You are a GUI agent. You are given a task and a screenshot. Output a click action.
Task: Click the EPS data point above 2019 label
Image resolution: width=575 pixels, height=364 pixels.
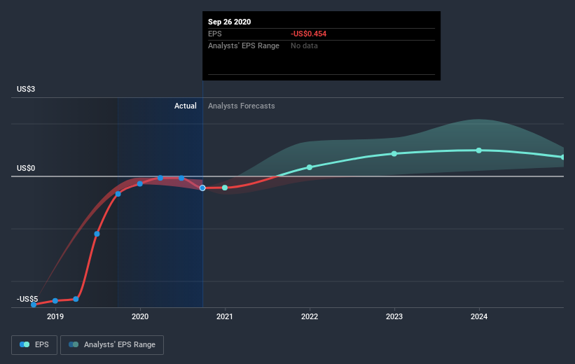click(x=55, y=300)
